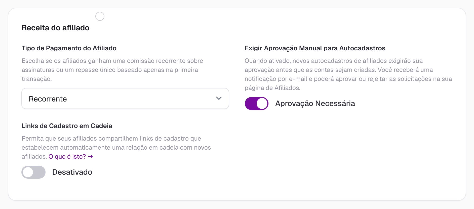This screenshot has width=474, height=209.
Task: Click the arrow icon after 'O que é isto?'
Action: [91, 157]
